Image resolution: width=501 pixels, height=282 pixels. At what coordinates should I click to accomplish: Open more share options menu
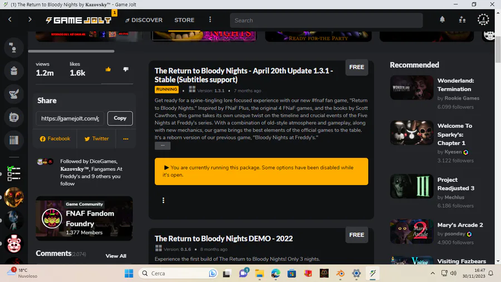[126, 139]
